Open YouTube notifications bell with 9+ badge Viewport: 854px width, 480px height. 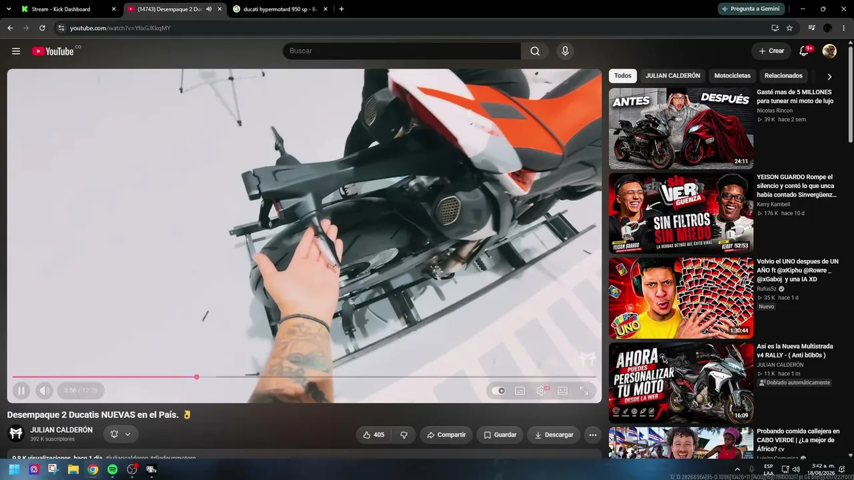coord(805,51)
